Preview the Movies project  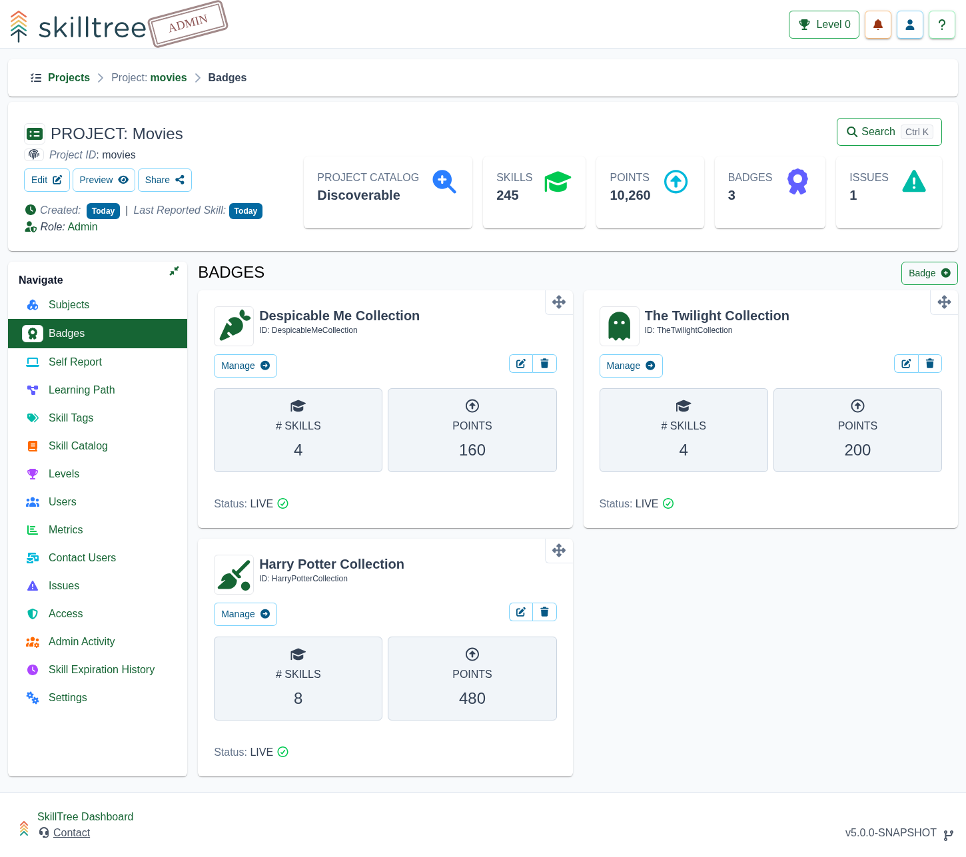(x=104, y=180)
